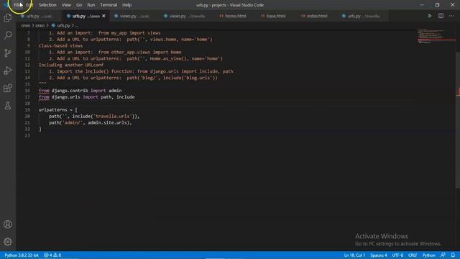Click the line "from django.contrib import admin"

pos(80,91)
